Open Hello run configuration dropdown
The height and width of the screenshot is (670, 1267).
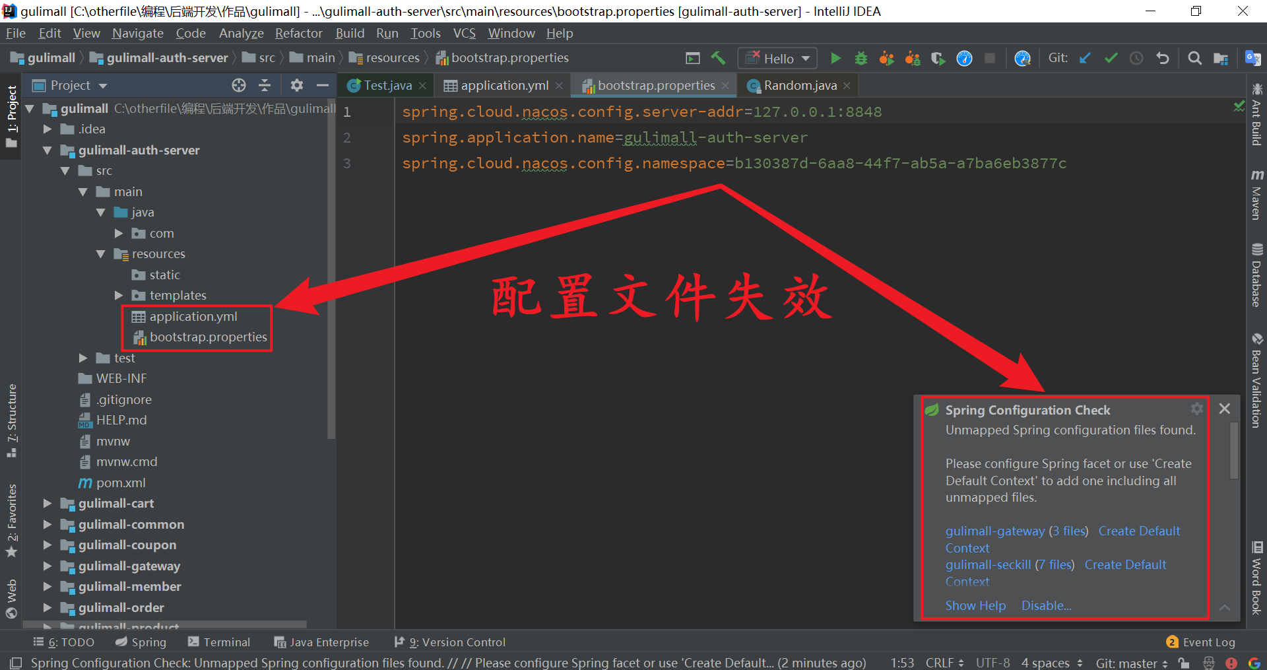(x=777, y=58)
